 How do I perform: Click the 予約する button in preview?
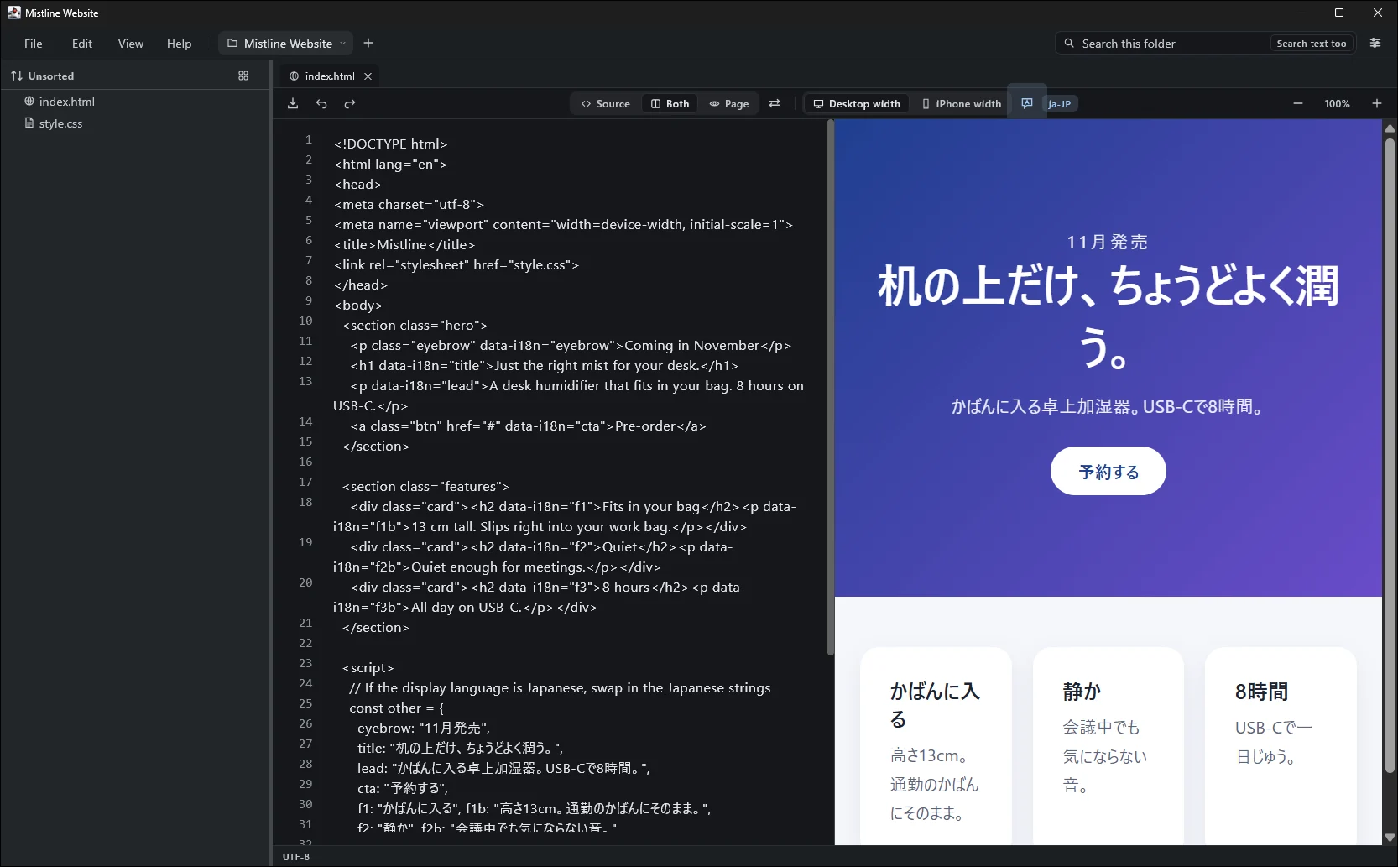(1108, 471)
